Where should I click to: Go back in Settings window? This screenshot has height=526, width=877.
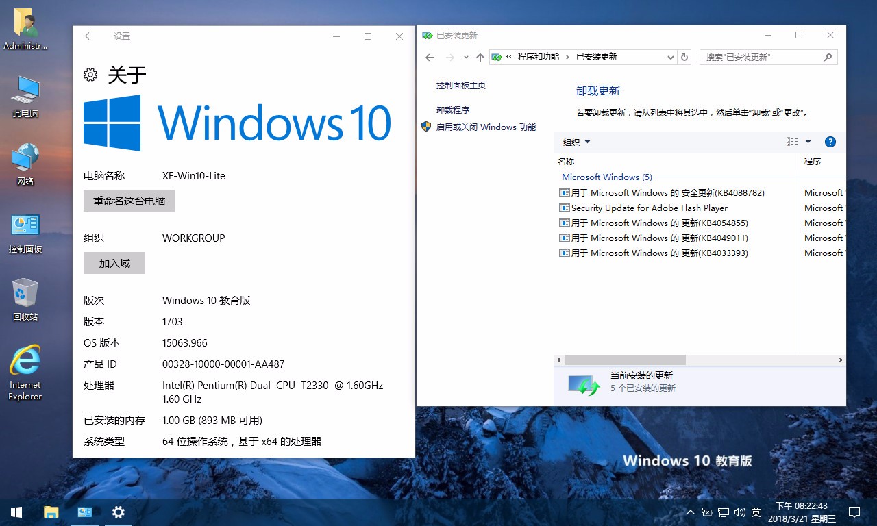(x=89, y=36)
